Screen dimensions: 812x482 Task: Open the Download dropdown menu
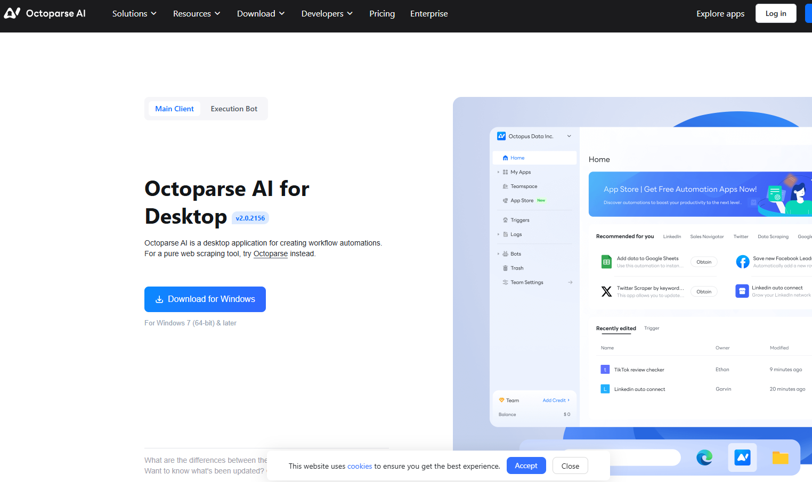[x=261, y=13]
